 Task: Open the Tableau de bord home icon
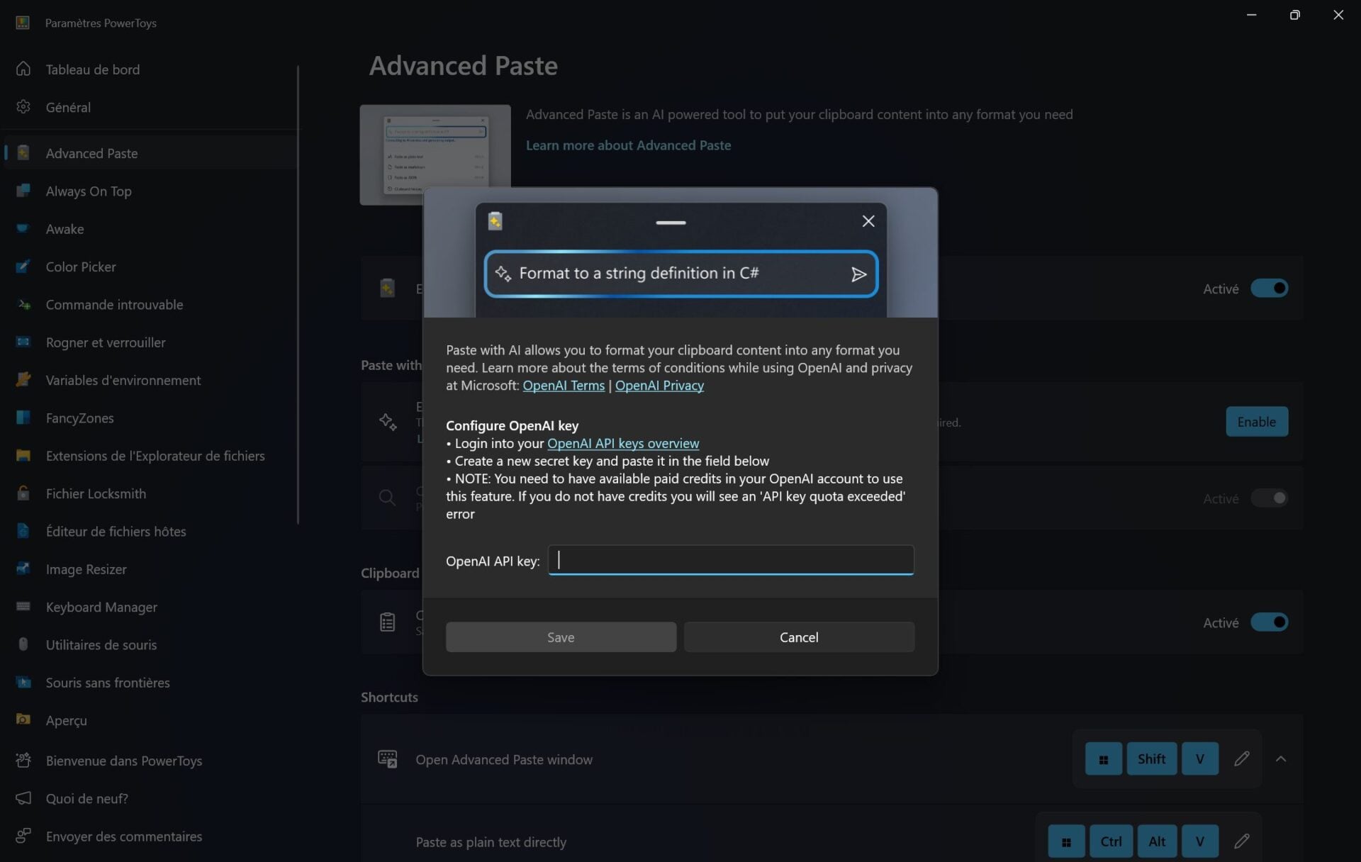tap(23, 69)
